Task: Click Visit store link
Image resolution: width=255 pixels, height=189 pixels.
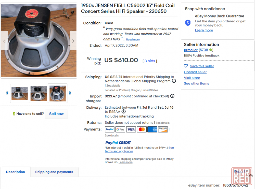Action: tap(192, 78)
